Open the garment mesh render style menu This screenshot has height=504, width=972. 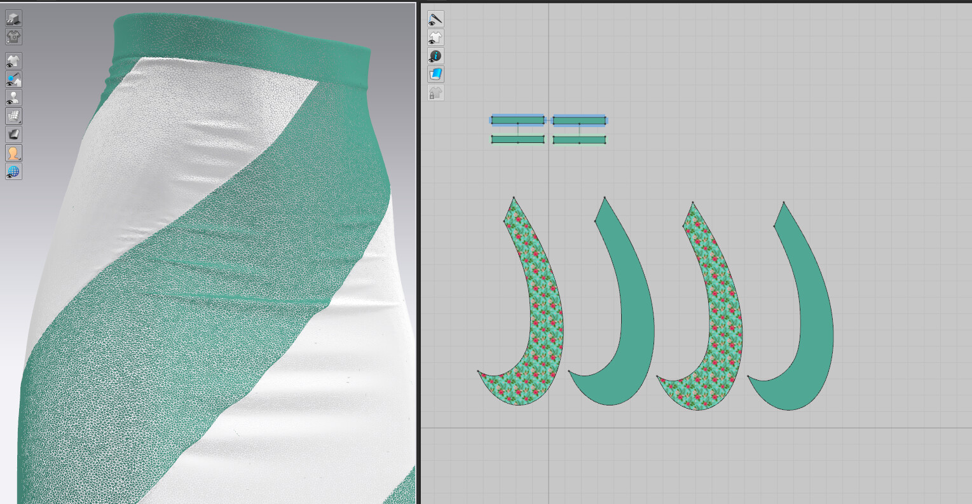(13, 116)
